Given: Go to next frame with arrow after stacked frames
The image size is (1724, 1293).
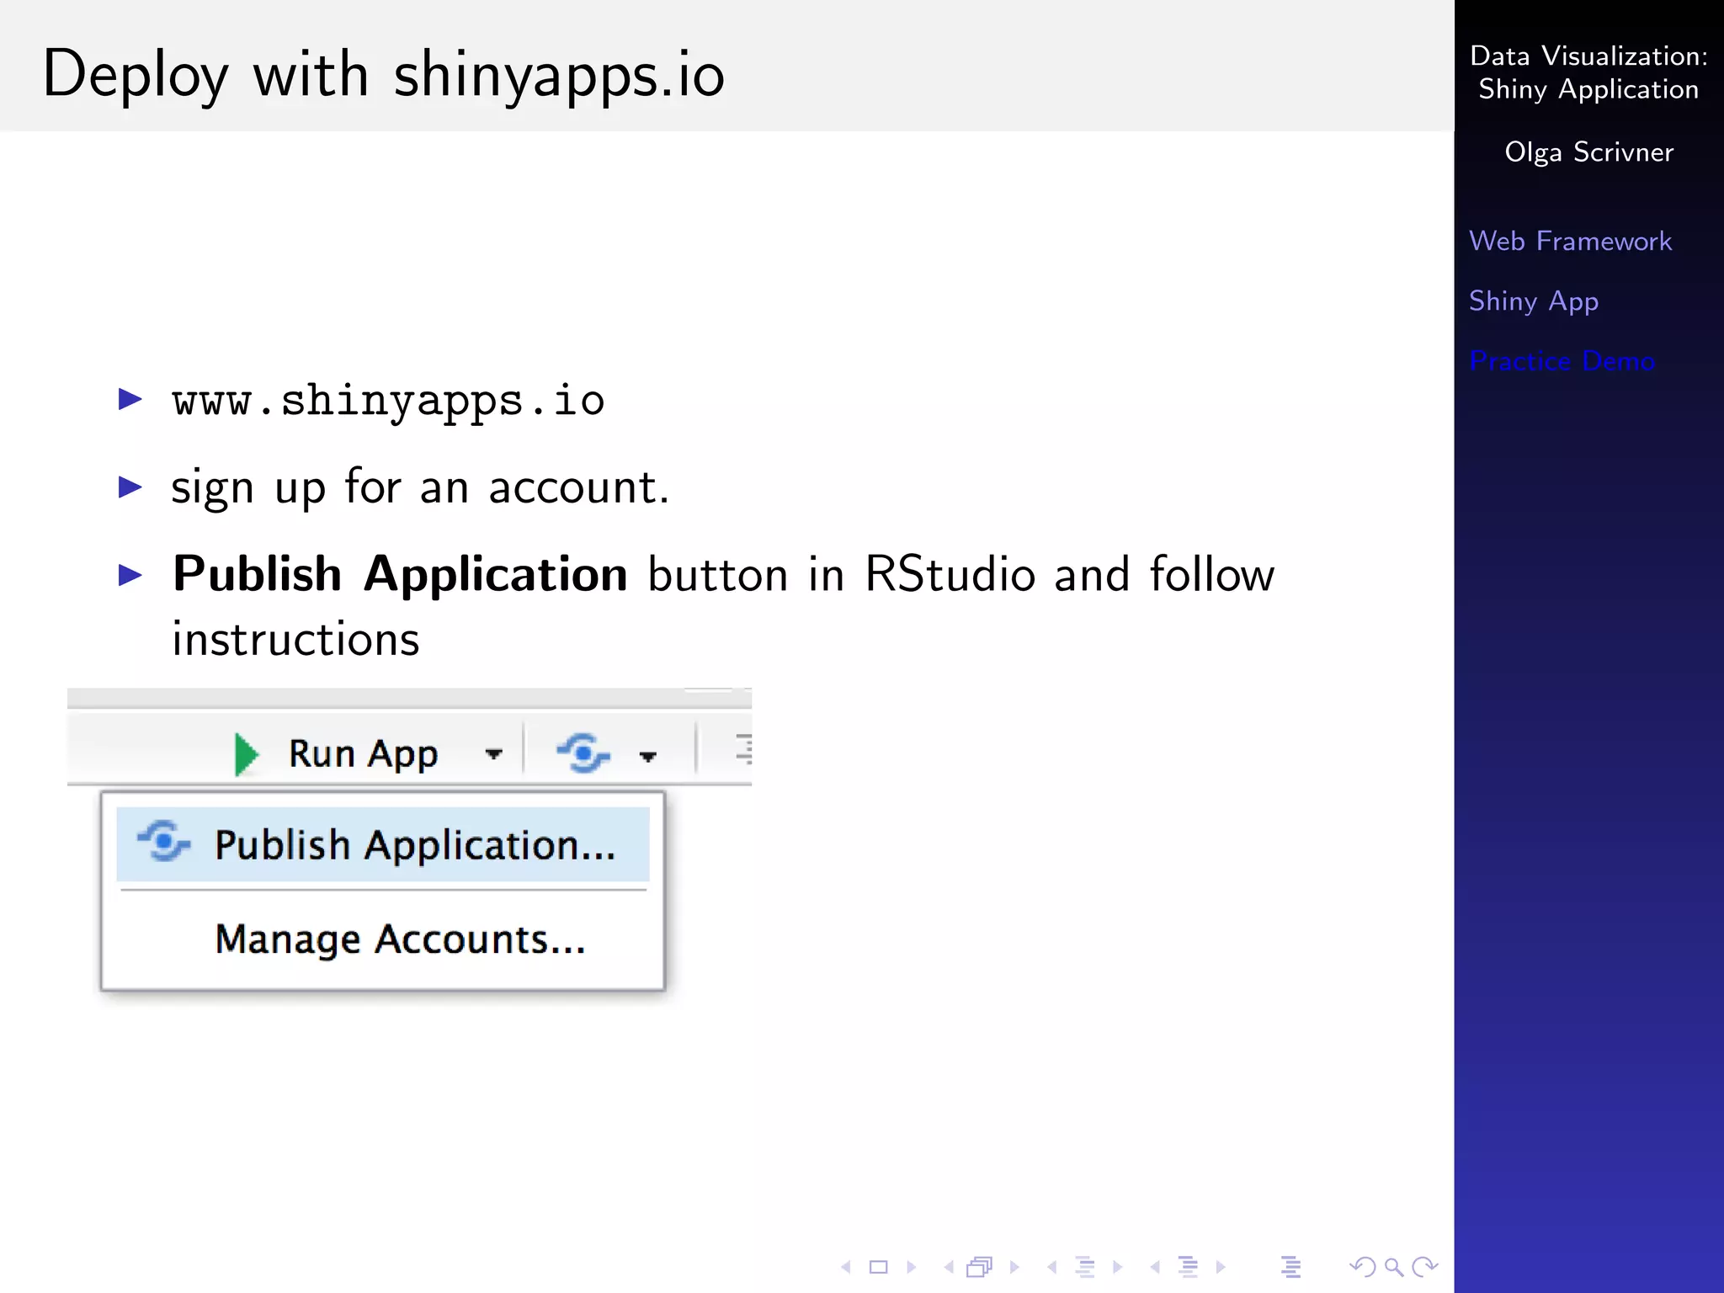Looking at the screenshot, I should (x=1014, y=1267).
